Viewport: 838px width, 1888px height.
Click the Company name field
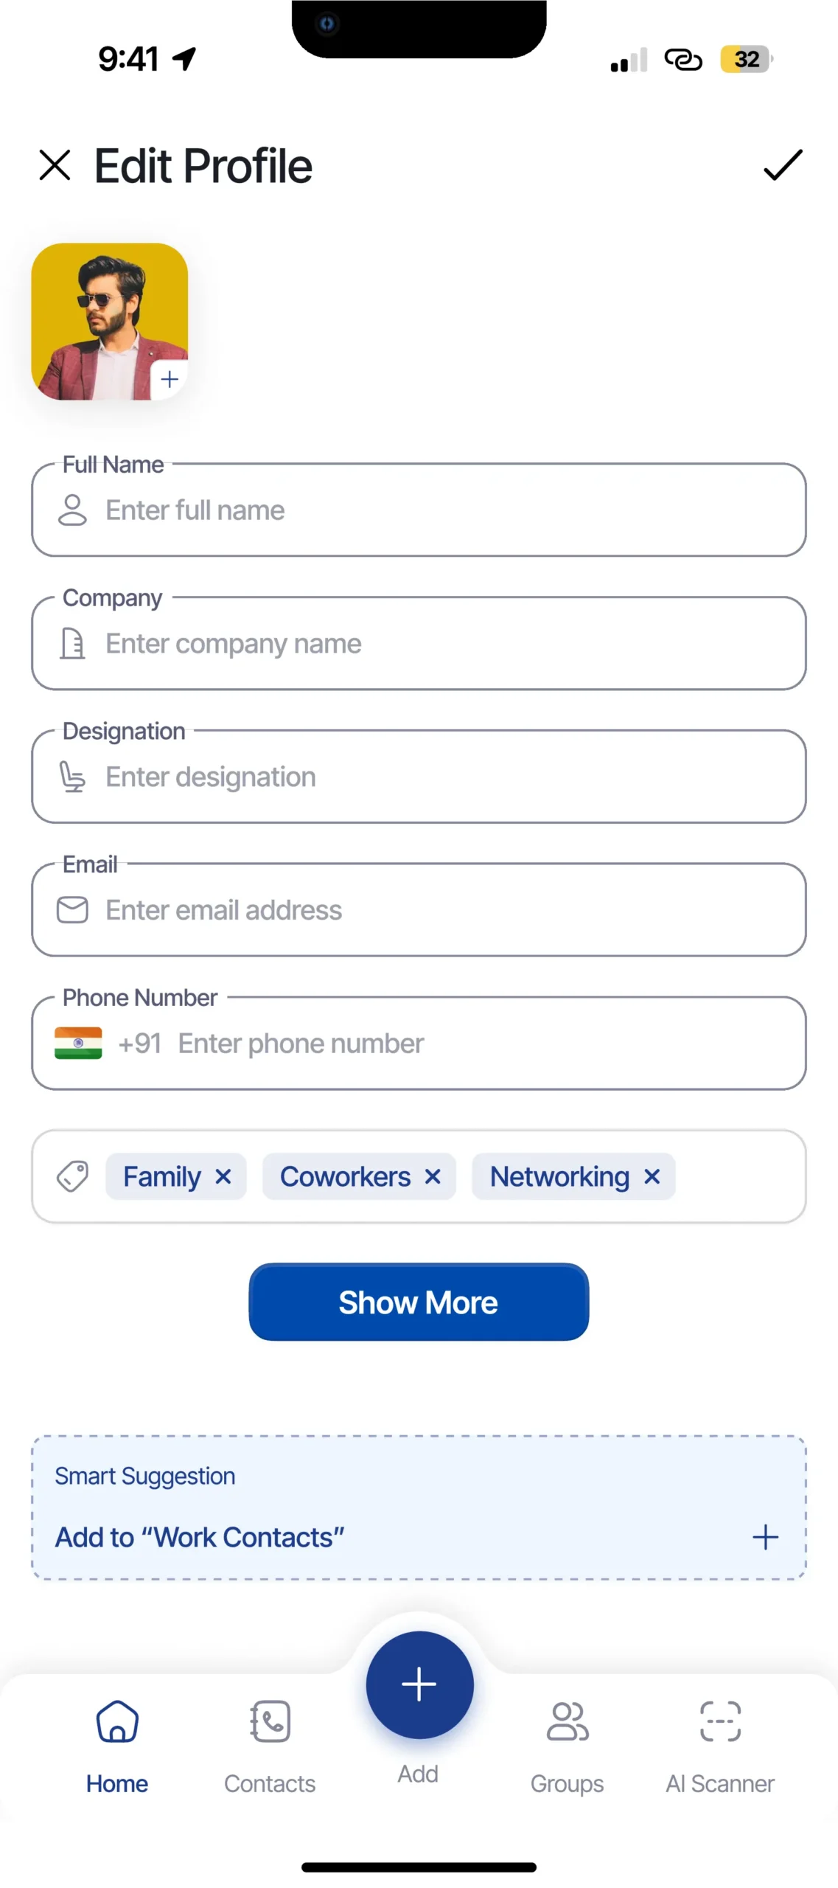[442, 644]
